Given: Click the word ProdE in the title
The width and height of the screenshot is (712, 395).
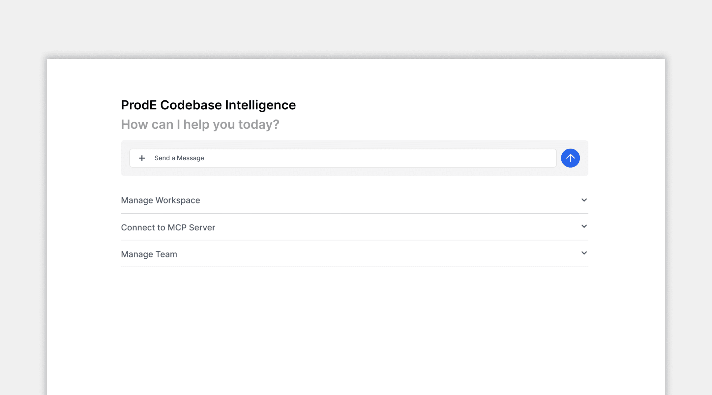Looking at the screenshot, I should tap(139, 105).
